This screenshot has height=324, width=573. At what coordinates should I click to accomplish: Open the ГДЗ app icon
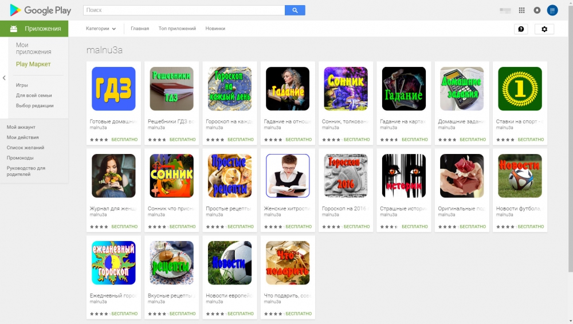click(113, 88)
